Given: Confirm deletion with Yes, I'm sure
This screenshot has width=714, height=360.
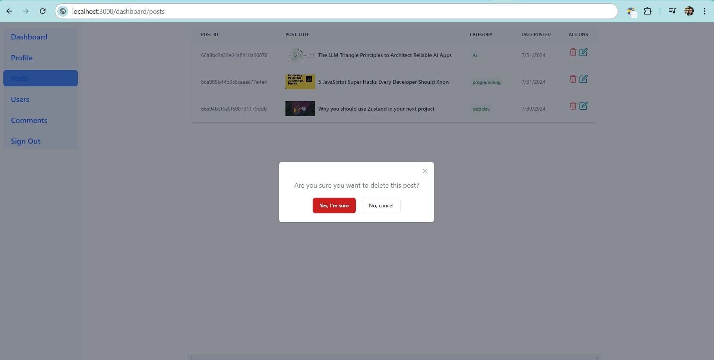Looking at the screenshot, I should tap(334, 206).
